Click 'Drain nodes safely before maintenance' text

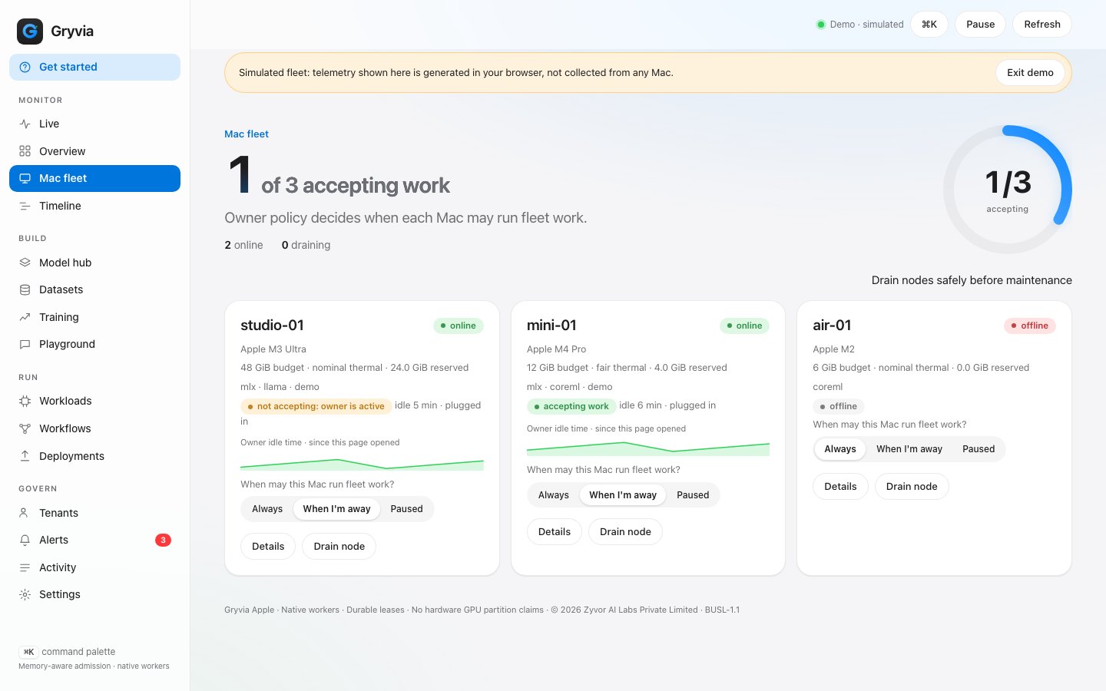(x=972, y=280)
